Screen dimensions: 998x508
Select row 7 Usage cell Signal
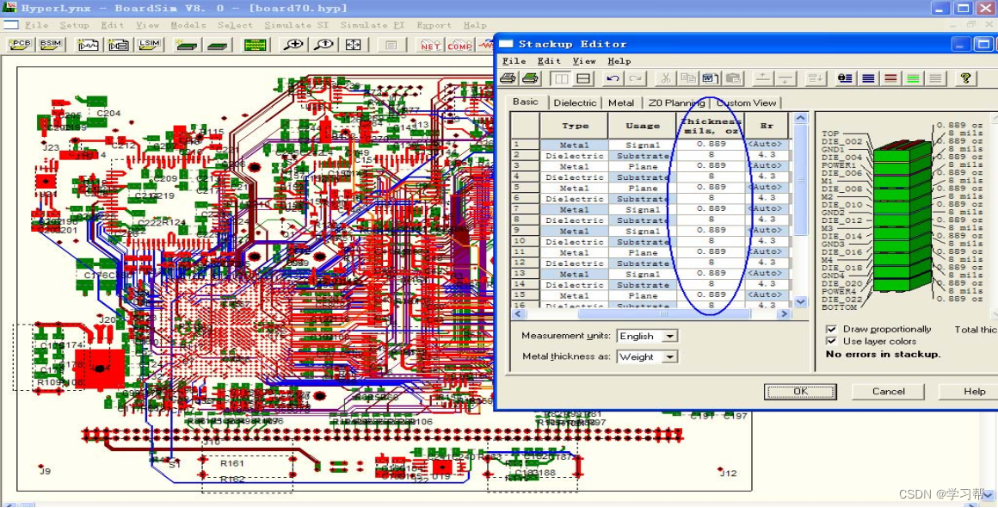(642, 209)
